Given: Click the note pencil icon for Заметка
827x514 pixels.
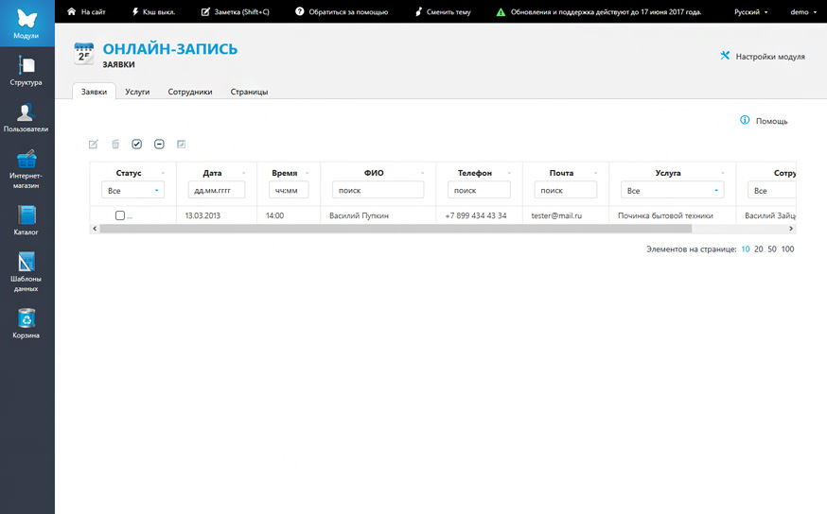Looking at the screenshot, I should point(205,11).
